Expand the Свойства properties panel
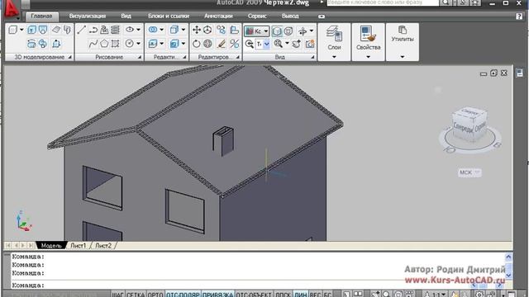This screenshot has width=529, height=297. coord(368,57)
